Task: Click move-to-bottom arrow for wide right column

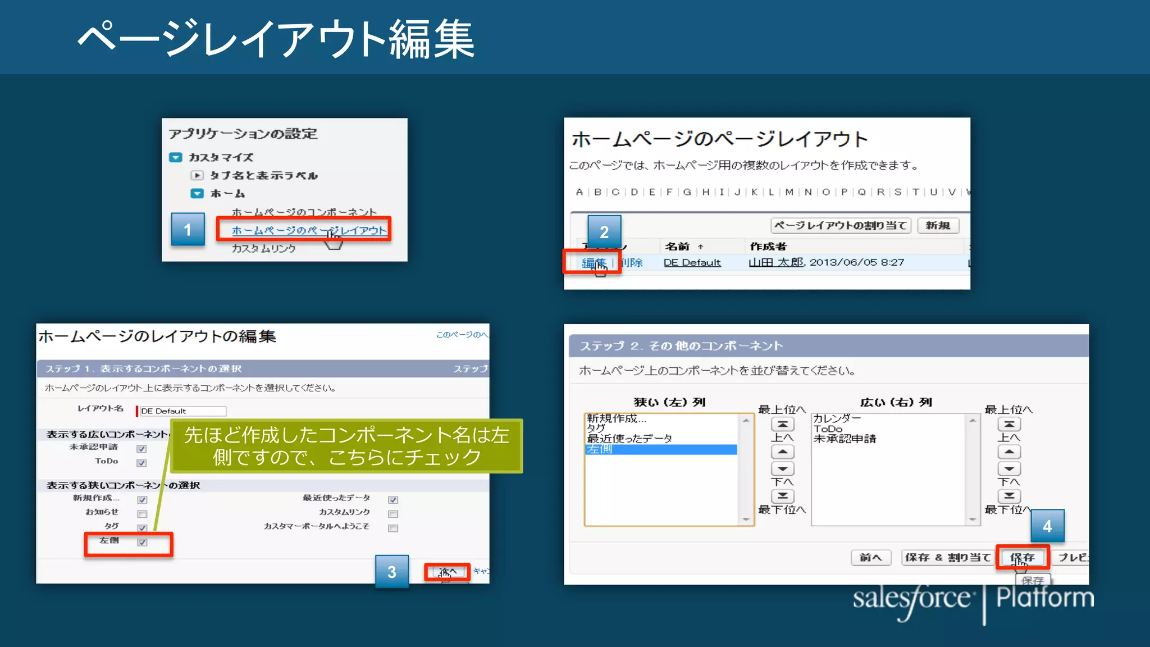Action: (x=1009, y=496)
